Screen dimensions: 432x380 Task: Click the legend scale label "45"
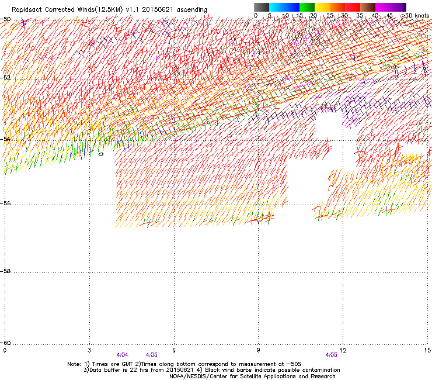389,16
